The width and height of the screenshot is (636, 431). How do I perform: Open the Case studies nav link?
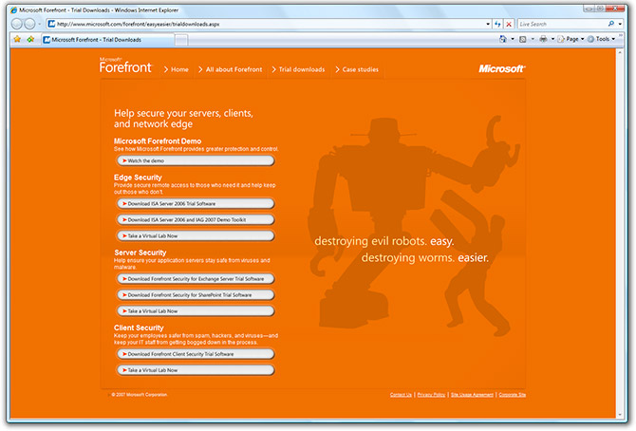click(360, 69)
